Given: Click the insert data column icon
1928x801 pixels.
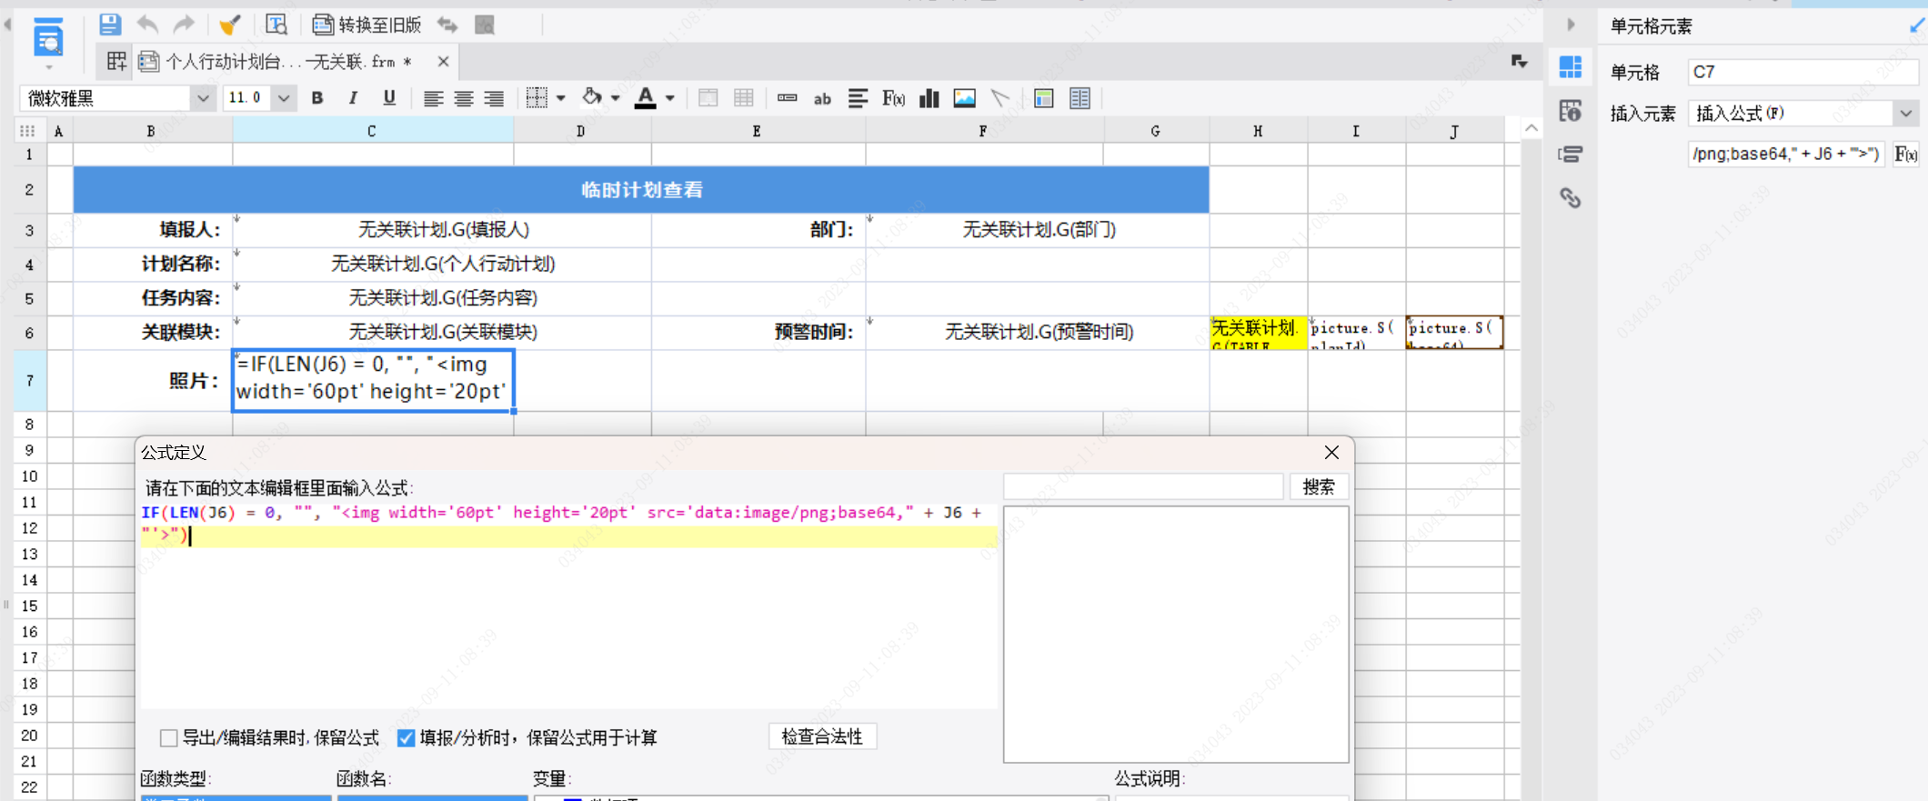Looking at the screenshot, I should click(x=788, y=98).
